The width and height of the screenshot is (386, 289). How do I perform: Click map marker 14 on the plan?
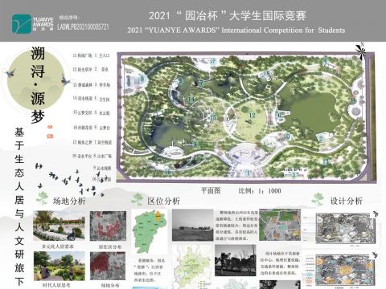tap(191, 100)
